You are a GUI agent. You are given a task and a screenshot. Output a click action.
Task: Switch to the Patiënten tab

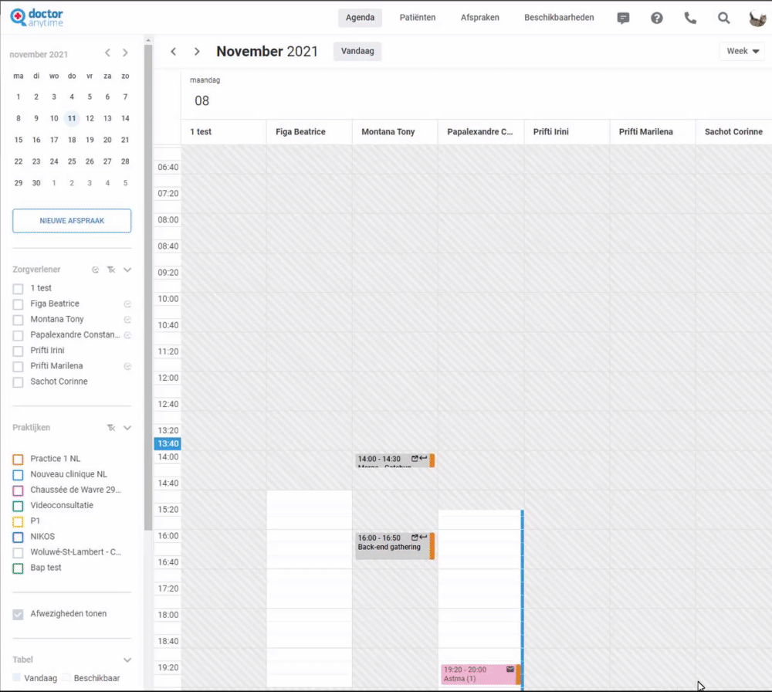tap(418, 18)
